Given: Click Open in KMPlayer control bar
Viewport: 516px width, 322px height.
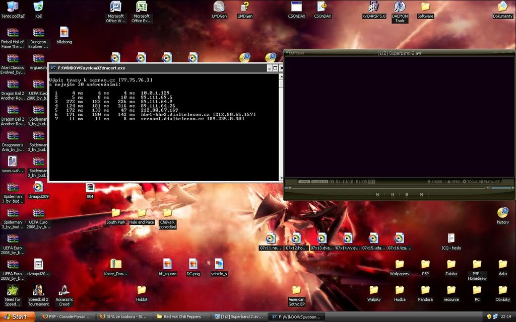Looking at the screenshot, I should tap(453, 182).
